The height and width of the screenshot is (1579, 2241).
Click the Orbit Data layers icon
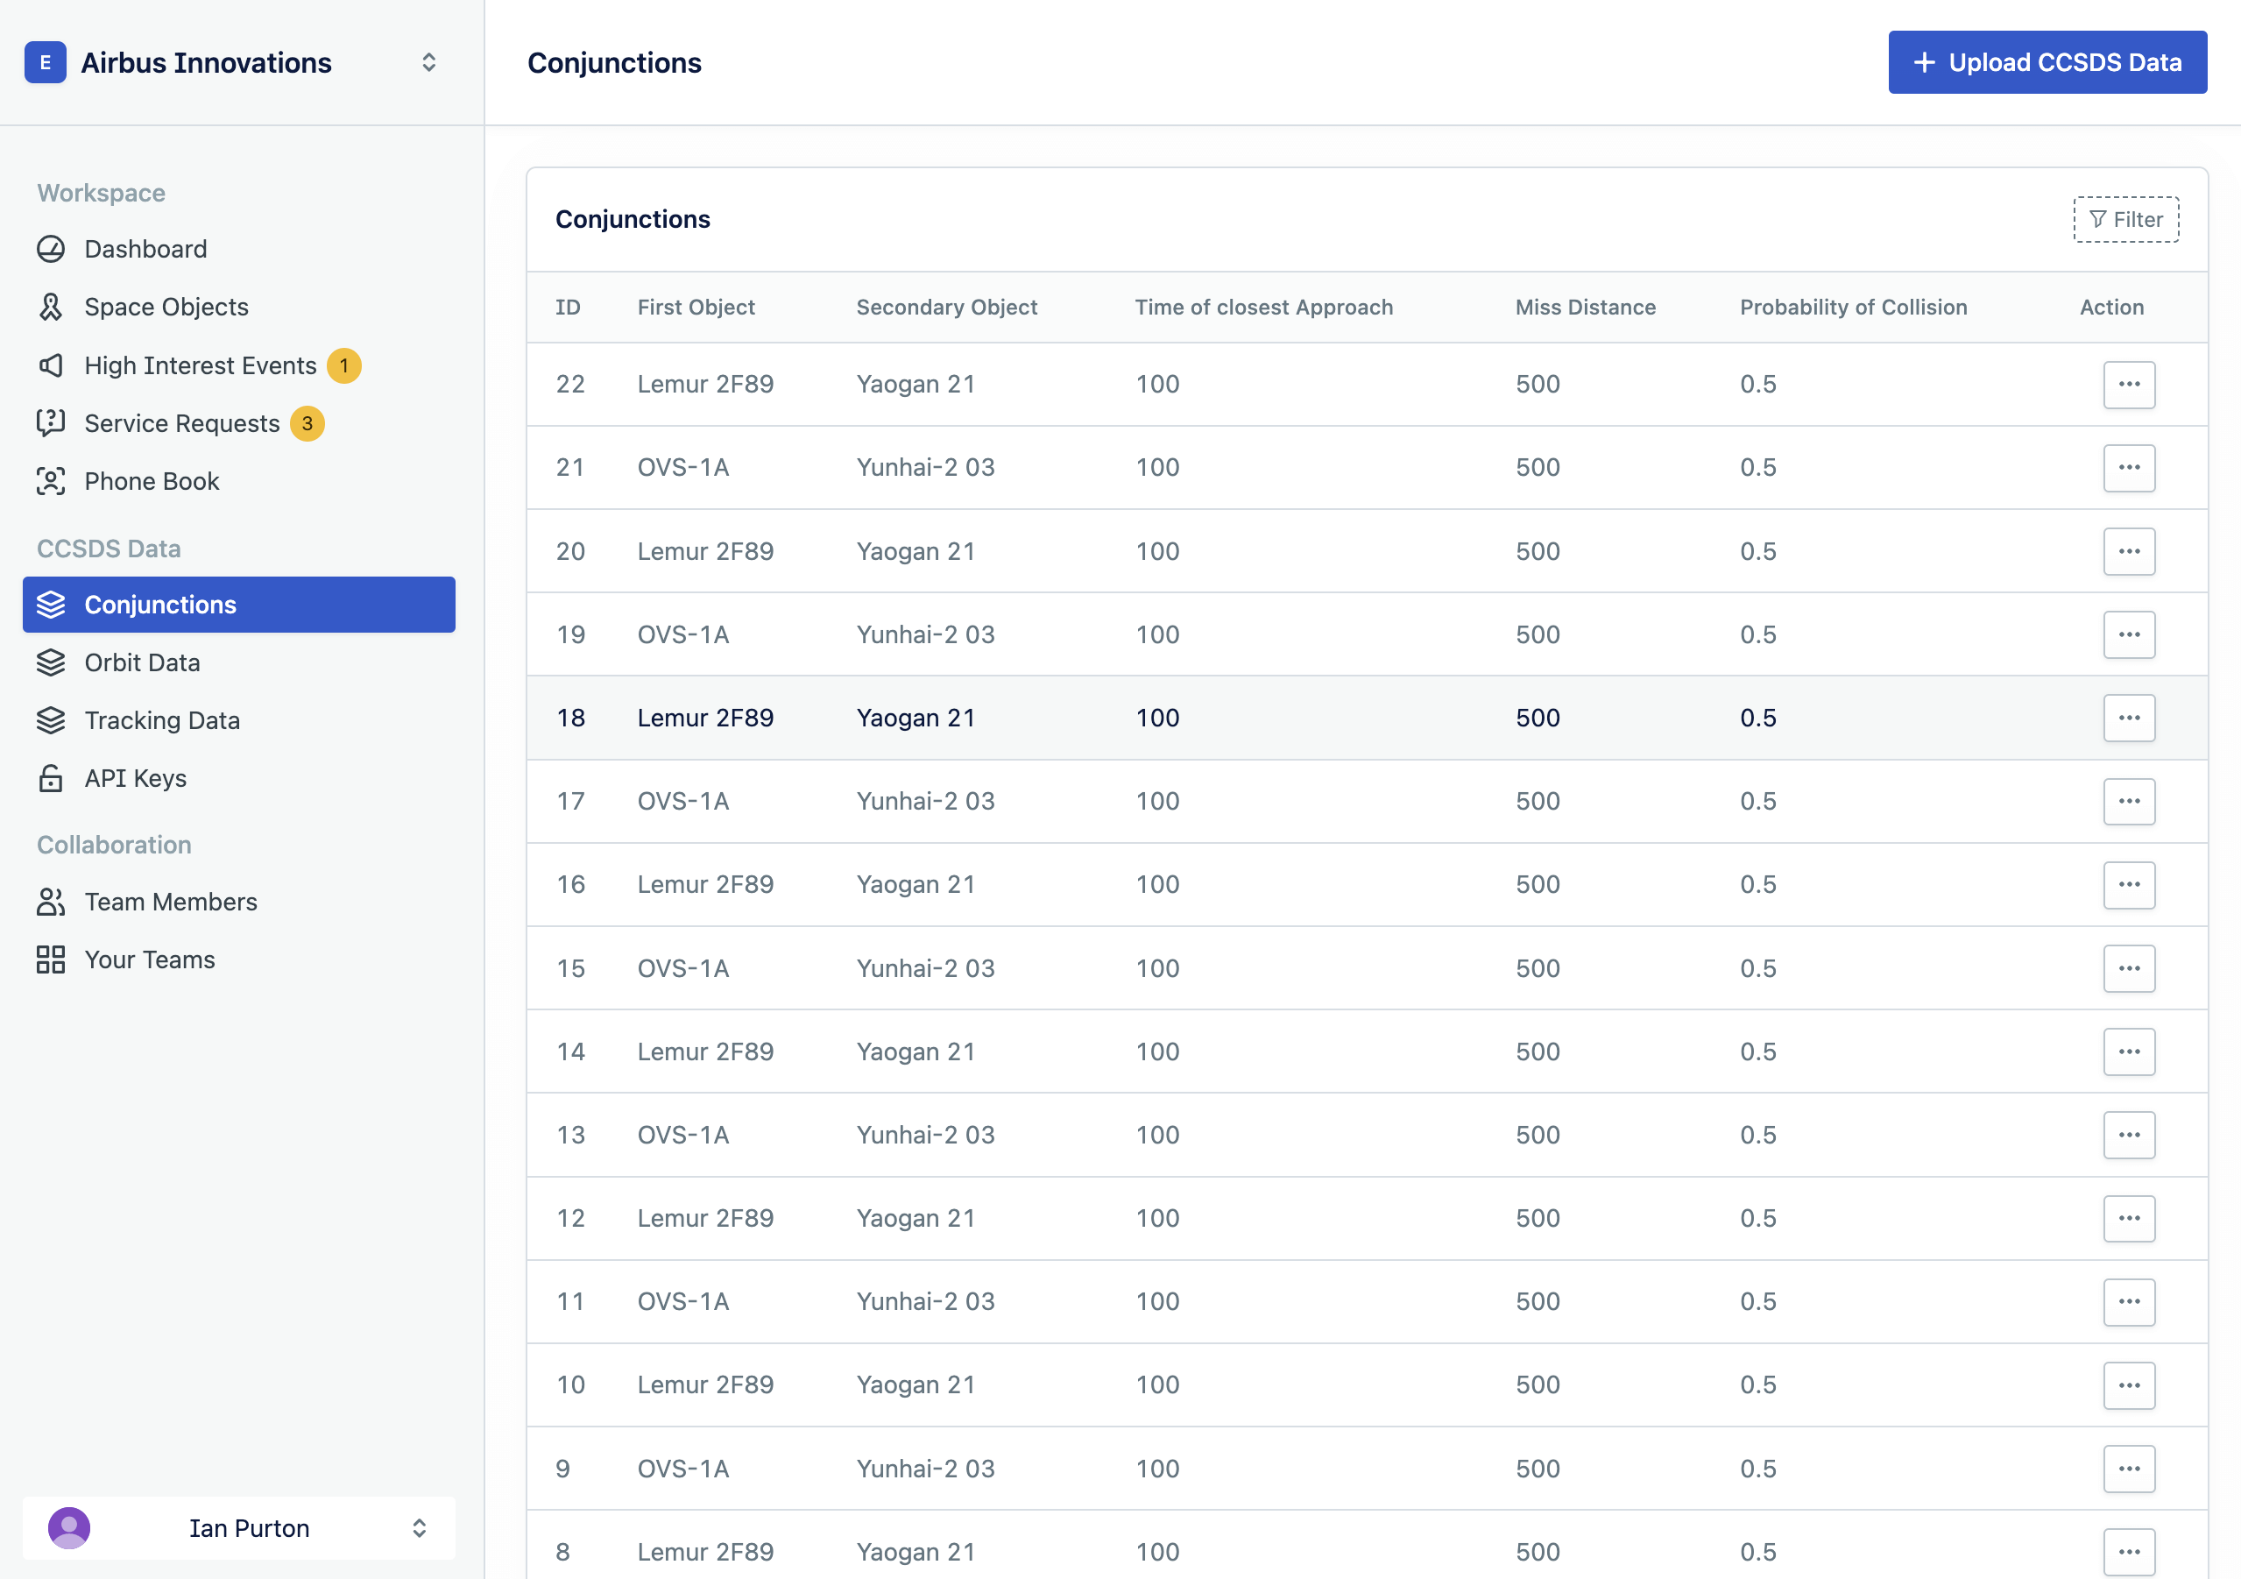[51, 662]
